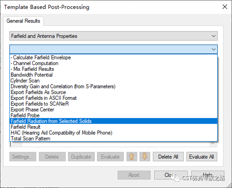
Task: Click the Evaluate All button
Action: click(x=201, y=157)
